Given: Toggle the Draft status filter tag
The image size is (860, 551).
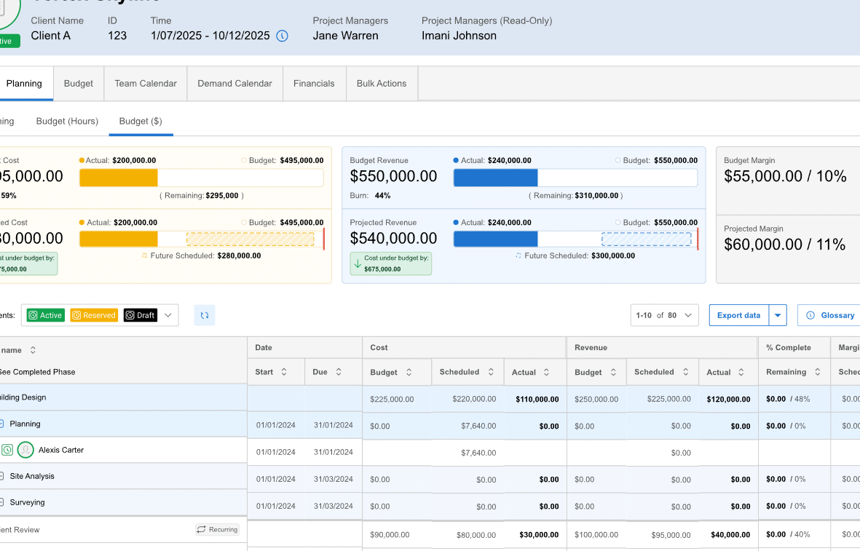Looking at the screenshot, I should (140, 315).
